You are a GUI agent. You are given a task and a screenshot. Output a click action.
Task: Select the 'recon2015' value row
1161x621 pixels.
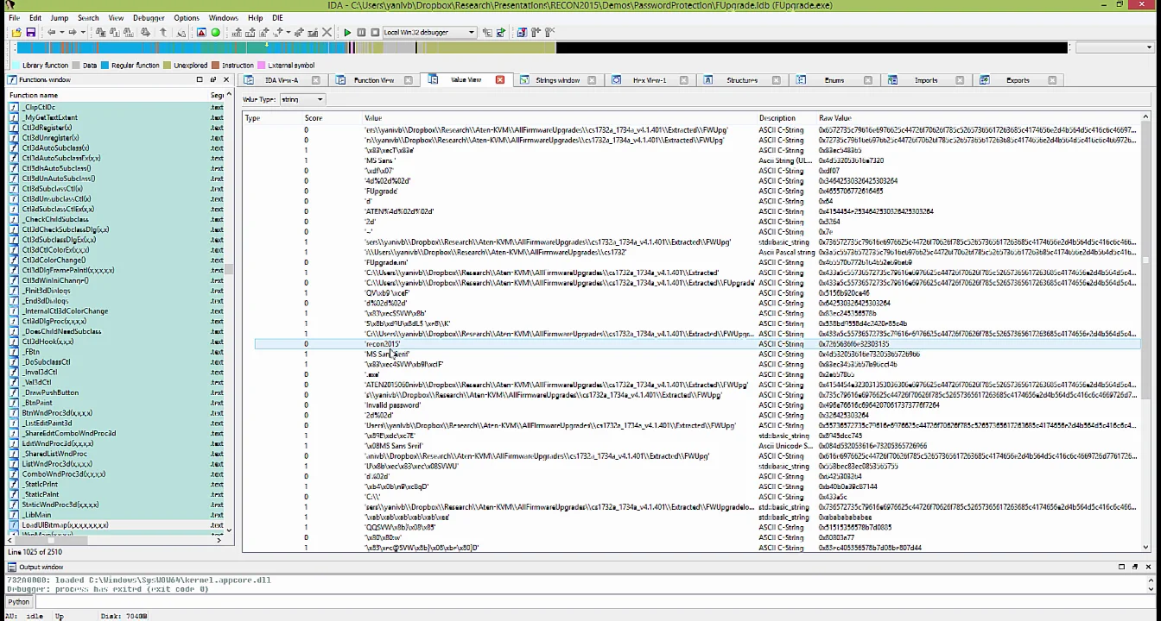point(383,344)
